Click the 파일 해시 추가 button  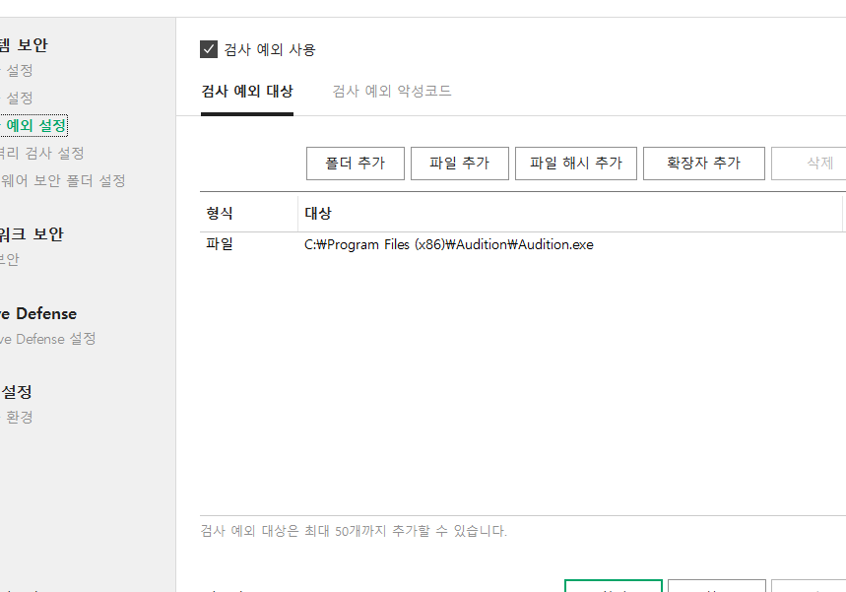[x=576, y=164]
